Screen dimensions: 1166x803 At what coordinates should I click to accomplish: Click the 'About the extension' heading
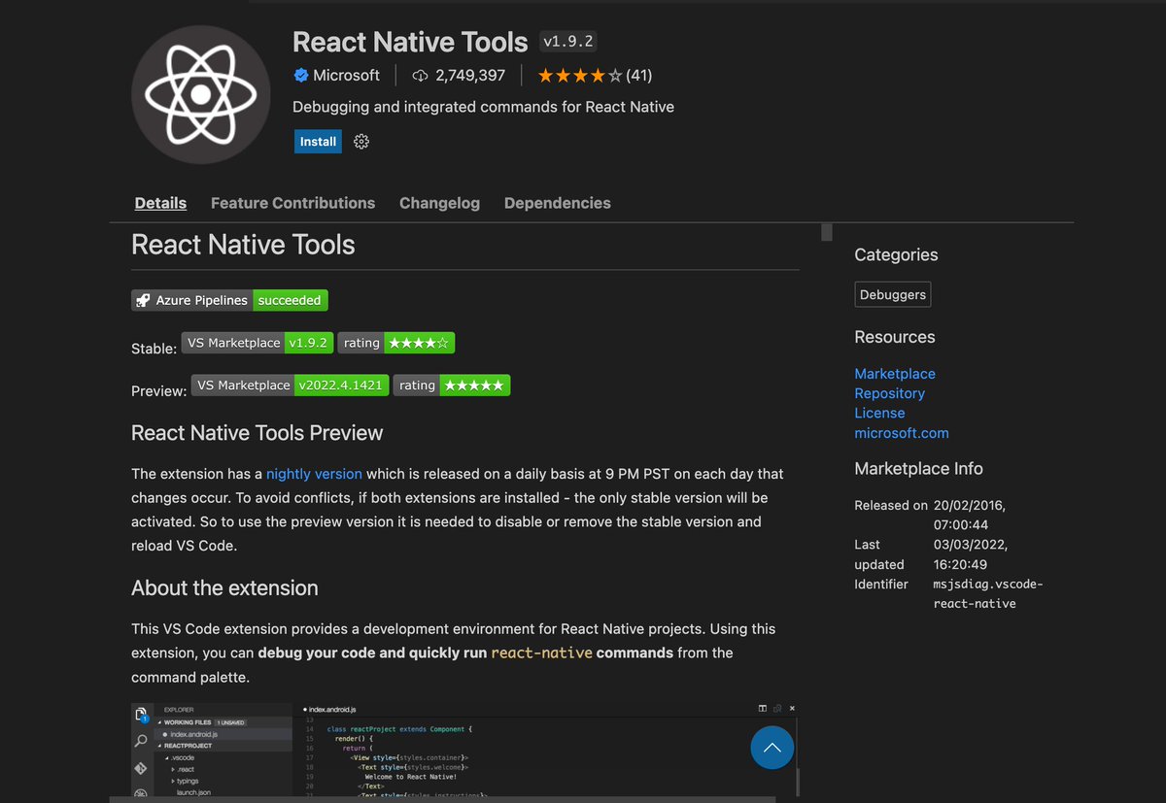(224, 588)
